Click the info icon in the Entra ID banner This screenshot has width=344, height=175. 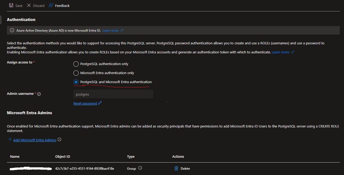(x=12, y=31)
